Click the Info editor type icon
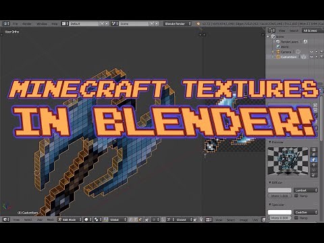 point(6,24)
